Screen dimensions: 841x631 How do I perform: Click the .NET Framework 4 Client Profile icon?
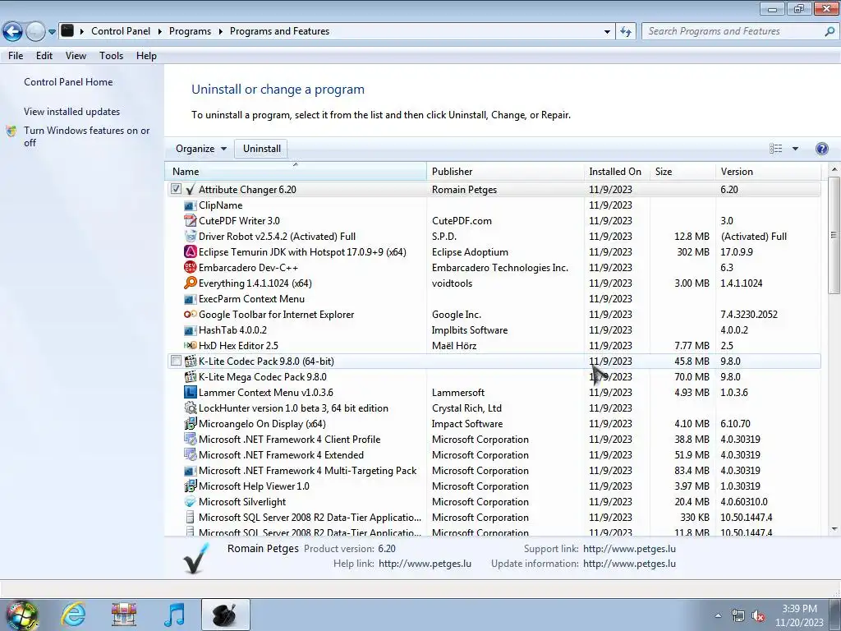tap(190, 439)
